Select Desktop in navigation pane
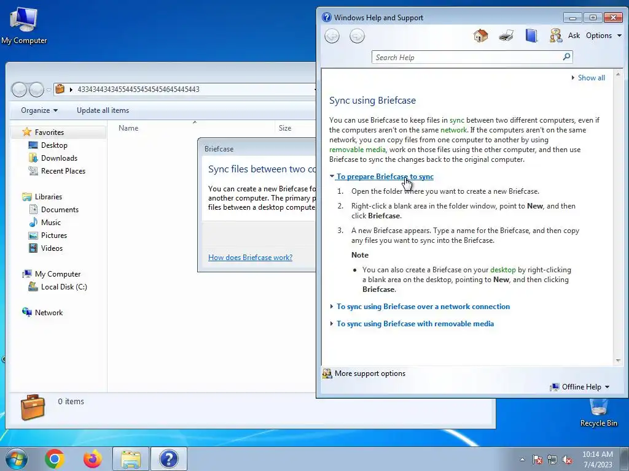This screenshot has height=471, width=629. pyautogui.click(x=54, y=145)
